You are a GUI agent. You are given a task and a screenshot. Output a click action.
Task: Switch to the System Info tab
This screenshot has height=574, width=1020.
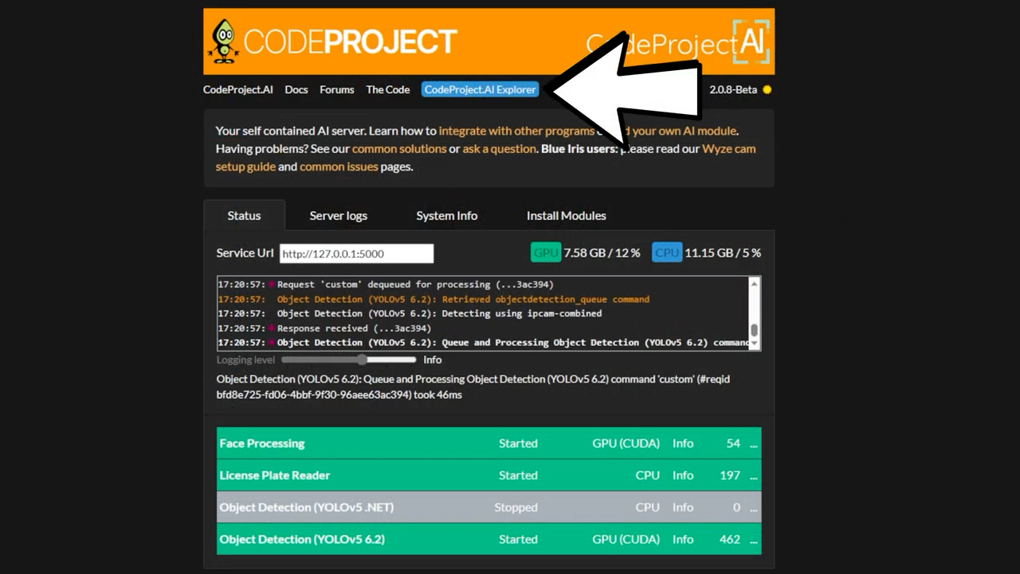pyautogui.click(x=447, y=215)
